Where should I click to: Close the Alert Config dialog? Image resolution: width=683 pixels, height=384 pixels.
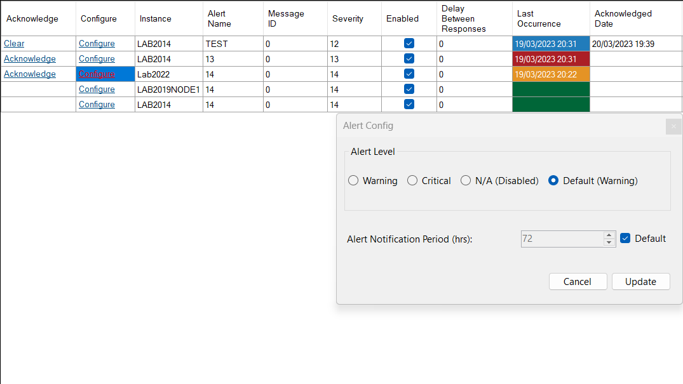673,126
